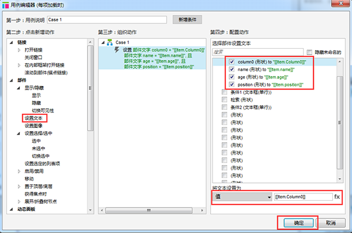Open the 值 dropdown for text setting
Image resolution: width=352 pixels, height=233 pixels.
pyautogui.click(x=242, y=197)
